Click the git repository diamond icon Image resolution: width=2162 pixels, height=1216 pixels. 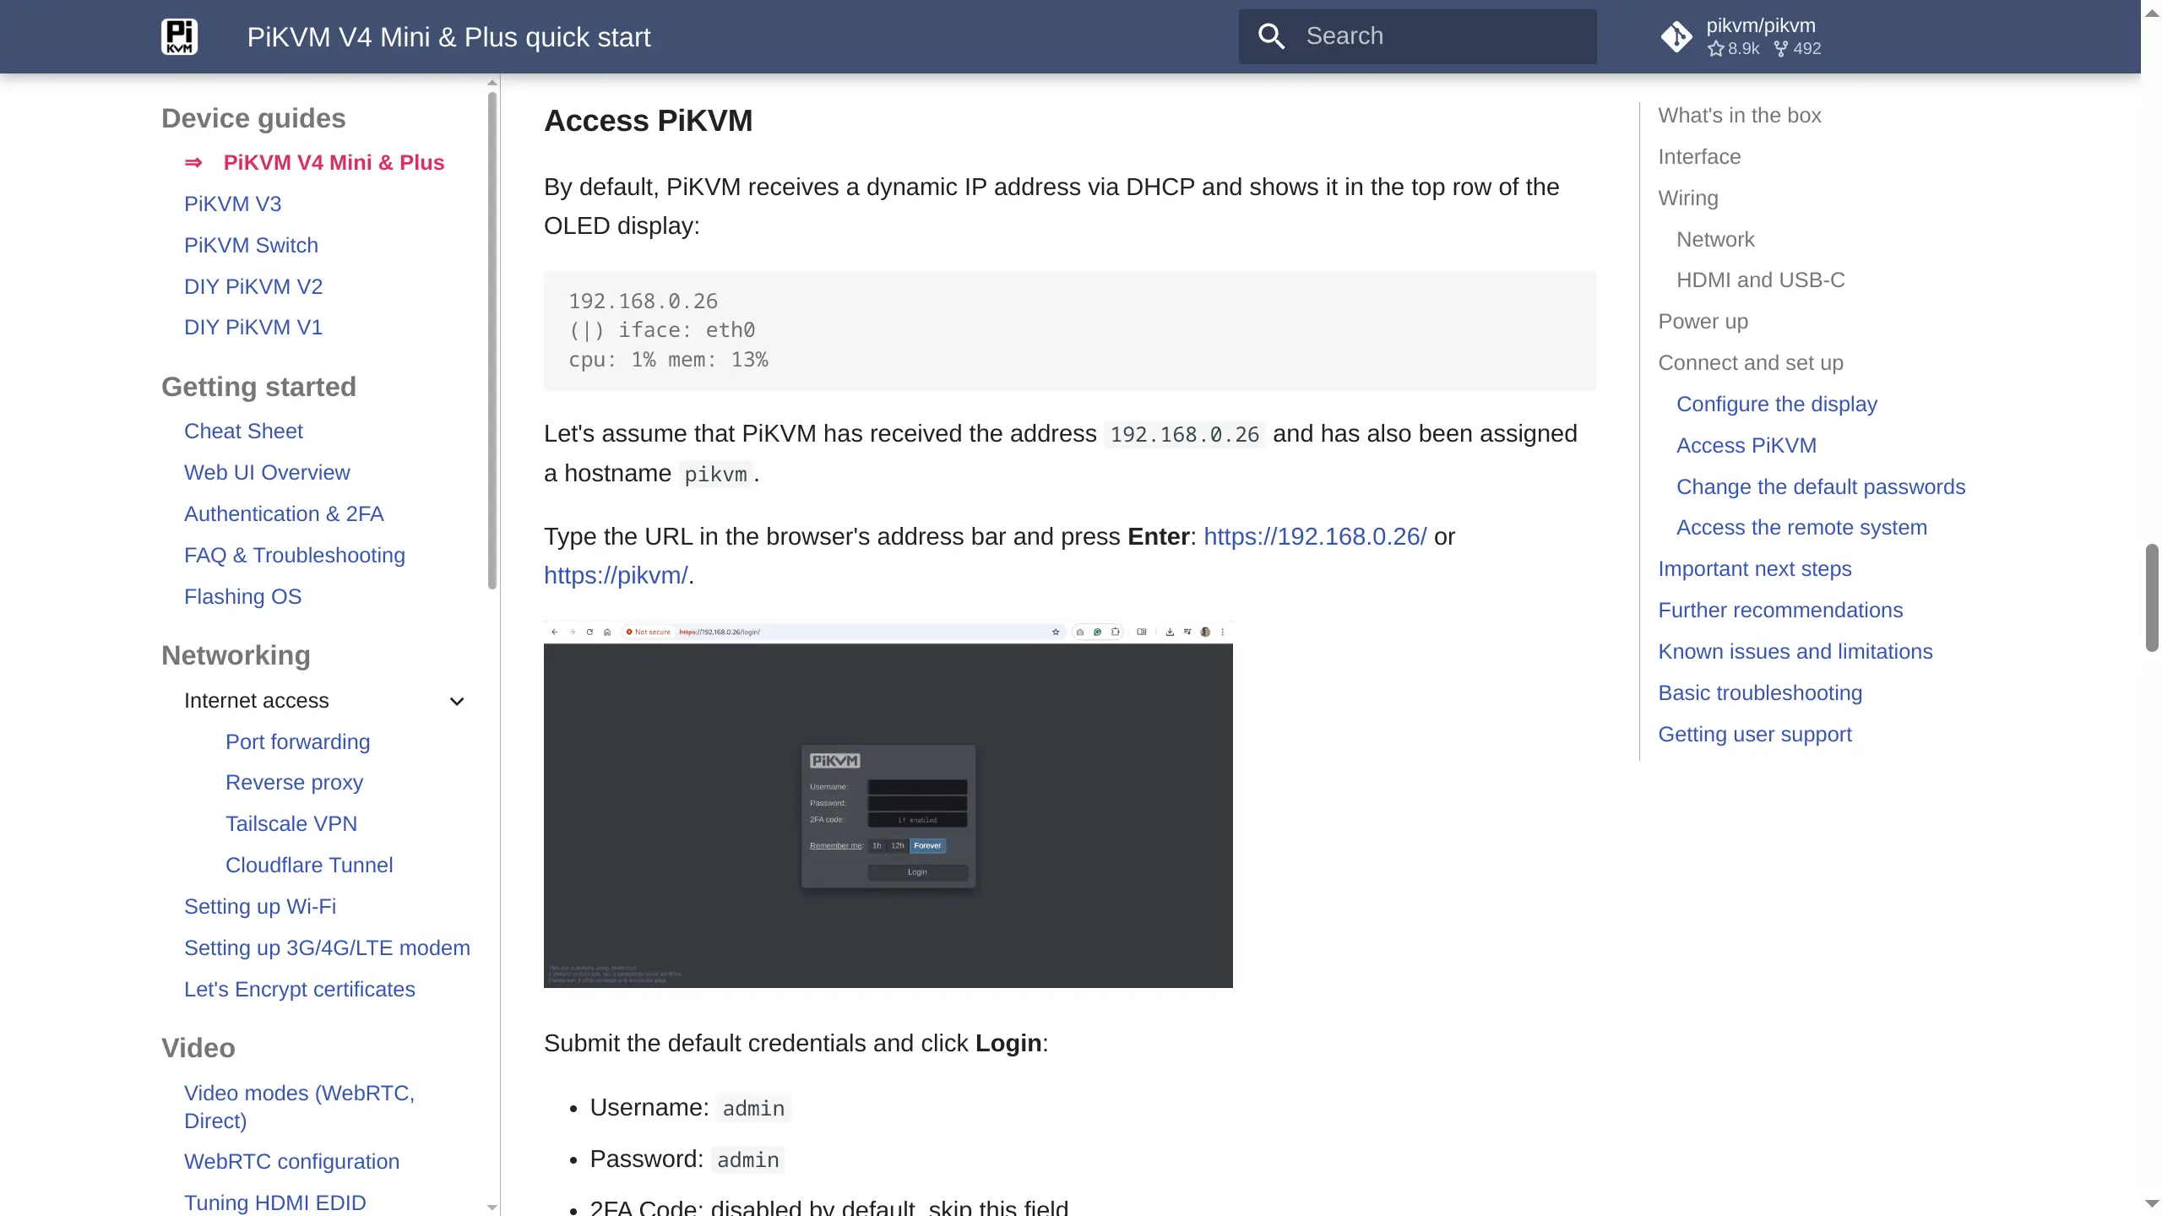(1676, 36)
